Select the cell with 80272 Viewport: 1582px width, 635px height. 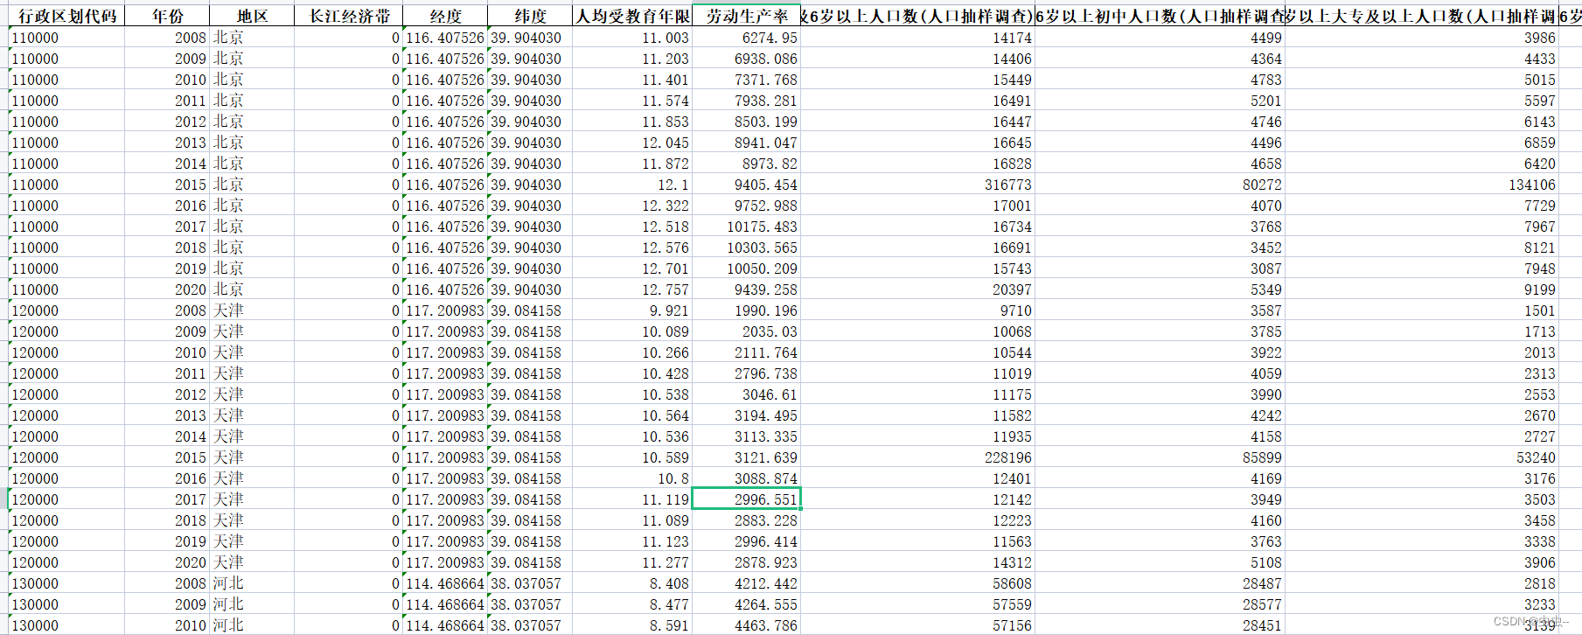(x=1160, y=185)
